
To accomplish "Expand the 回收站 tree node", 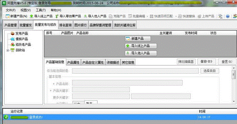I will click(x=8, y=50).
